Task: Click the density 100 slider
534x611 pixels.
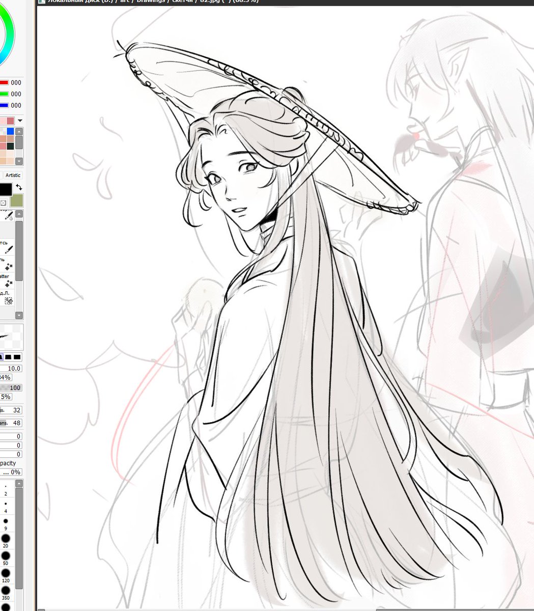Action: [11, 387]
